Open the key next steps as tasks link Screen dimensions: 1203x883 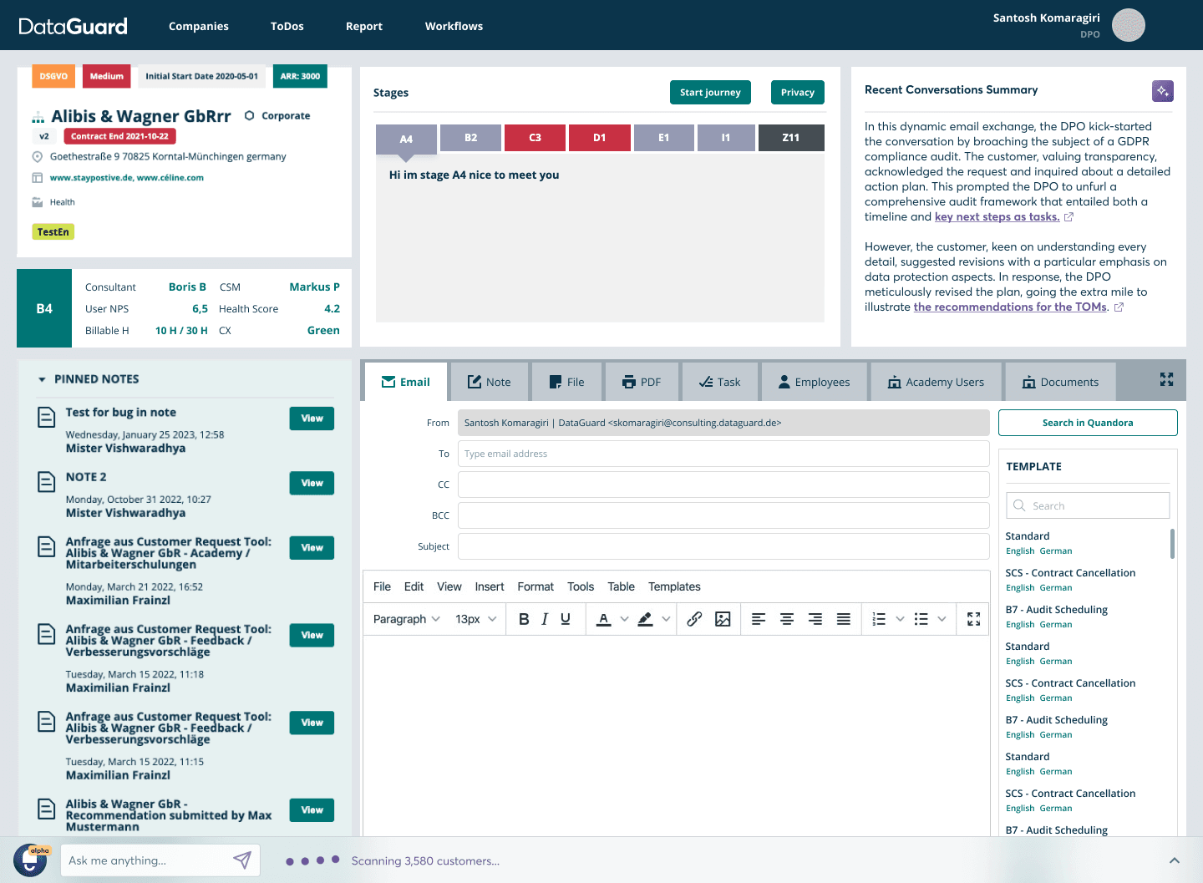pos(997,217)
